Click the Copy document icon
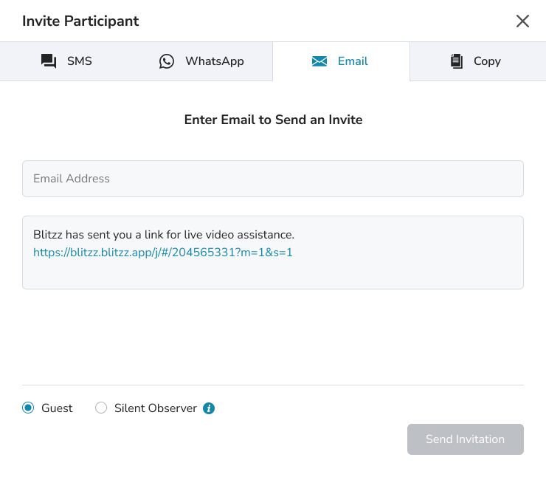 tap(457, 61)
